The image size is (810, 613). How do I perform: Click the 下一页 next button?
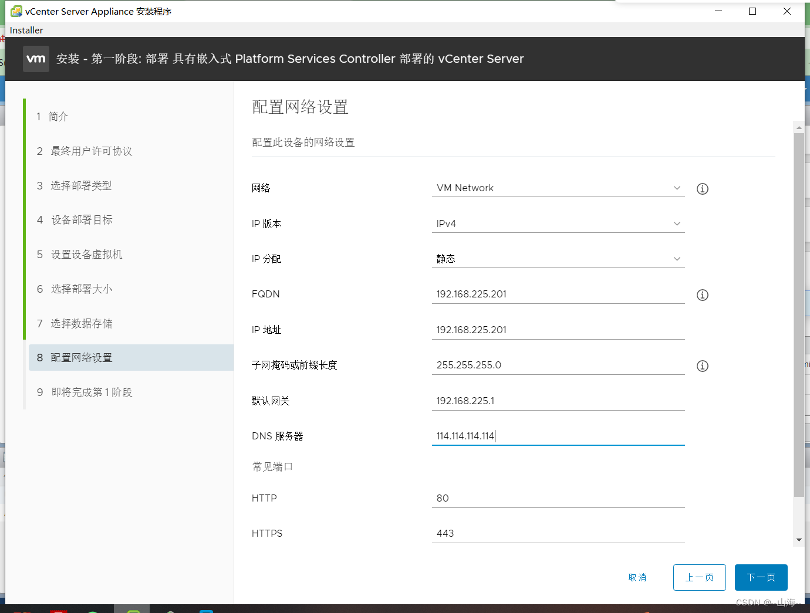(x=761, y=577)
